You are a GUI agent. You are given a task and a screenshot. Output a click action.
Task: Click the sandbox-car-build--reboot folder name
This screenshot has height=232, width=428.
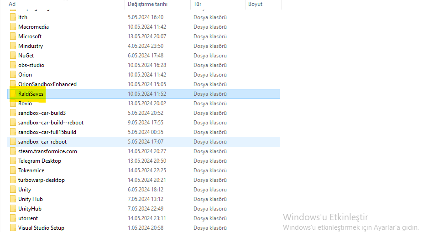(x=51, y=123)
